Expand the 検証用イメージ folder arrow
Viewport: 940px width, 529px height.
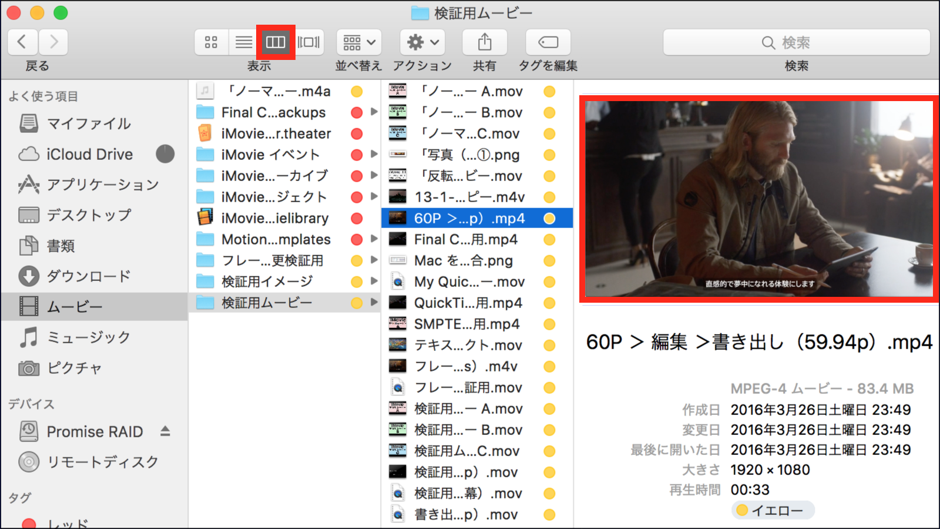click(374, 282)
